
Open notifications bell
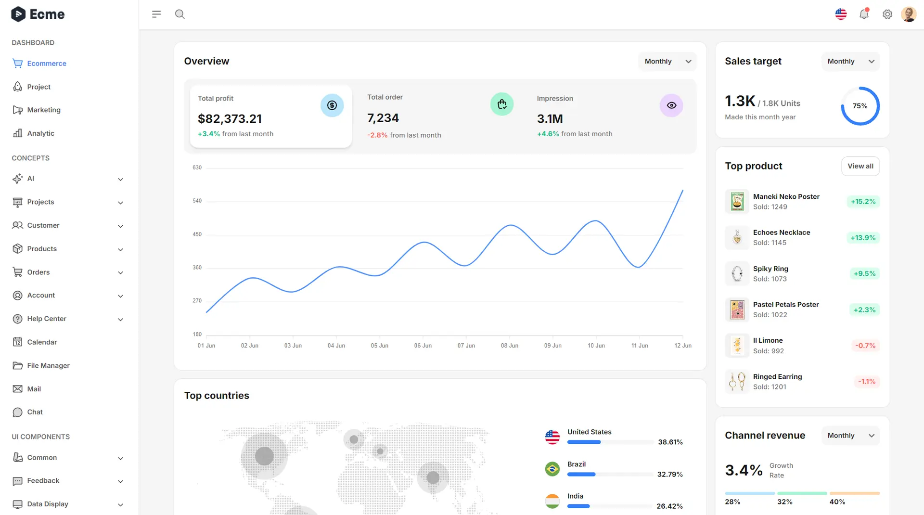(x=864, y=14)
